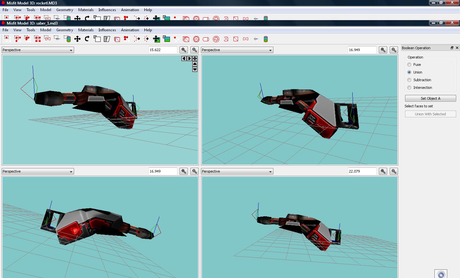Choose the Create Polygon tool
This screenshot has width=460, height=278.
tap(226, 39)
